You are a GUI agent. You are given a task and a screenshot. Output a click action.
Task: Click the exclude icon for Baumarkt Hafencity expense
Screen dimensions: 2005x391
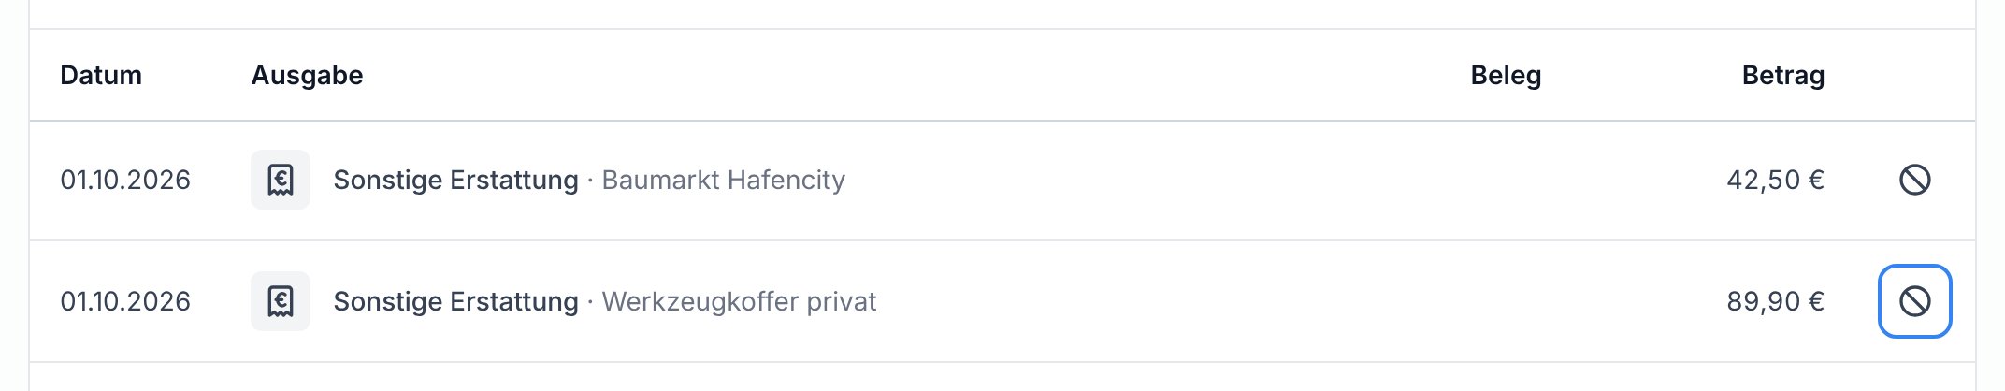pyautogui.click(x=1914, y=180)
